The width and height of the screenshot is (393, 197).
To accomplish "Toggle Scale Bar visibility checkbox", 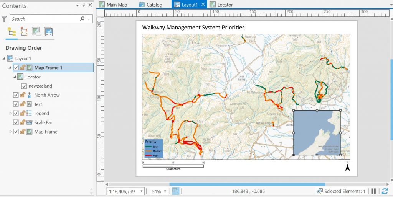I will [x=16, y=122].
